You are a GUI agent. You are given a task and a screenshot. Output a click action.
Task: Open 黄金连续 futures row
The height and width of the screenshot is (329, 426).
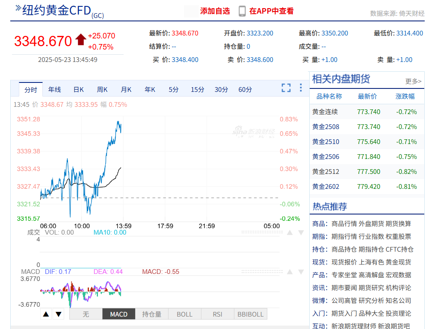(367, 112)
